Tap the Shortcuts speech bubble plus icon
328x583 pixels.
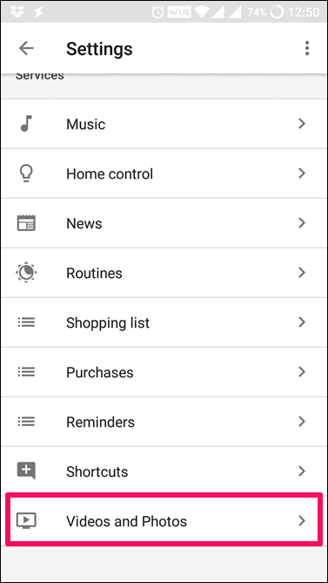click(26, 471)
